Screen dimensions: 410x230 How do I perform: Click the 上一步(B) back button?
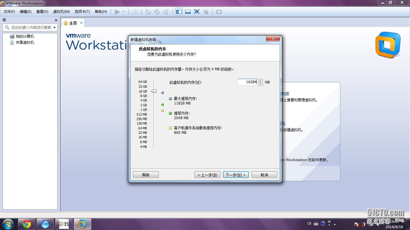[x=207, y=175]
